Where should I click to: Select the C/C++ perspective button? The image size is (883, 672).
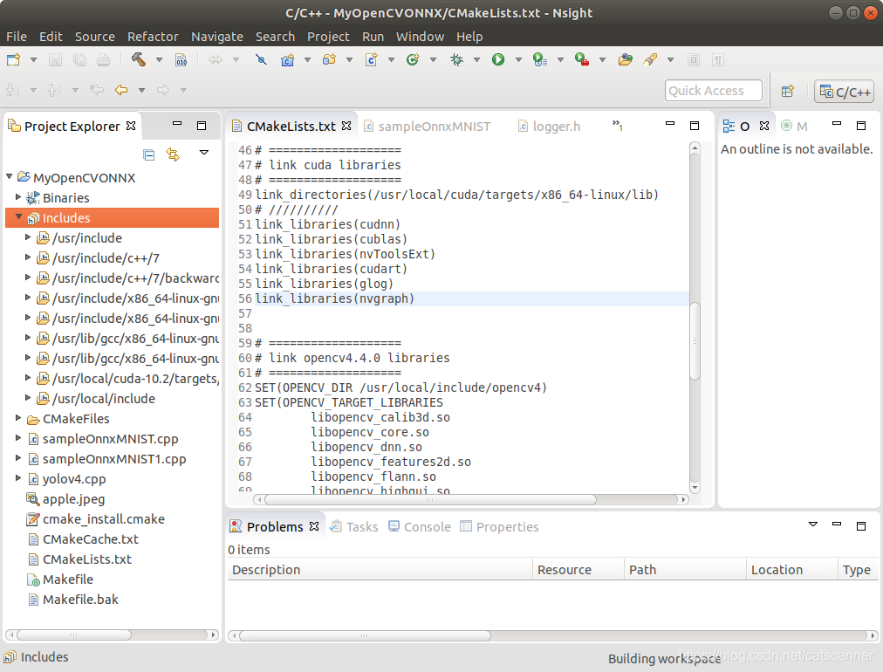844,92
